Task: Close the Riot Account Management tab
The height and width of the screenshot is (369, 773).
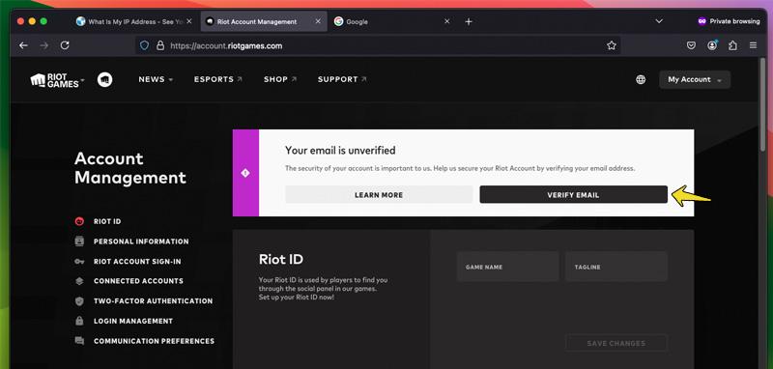Action: click(318, 21)
